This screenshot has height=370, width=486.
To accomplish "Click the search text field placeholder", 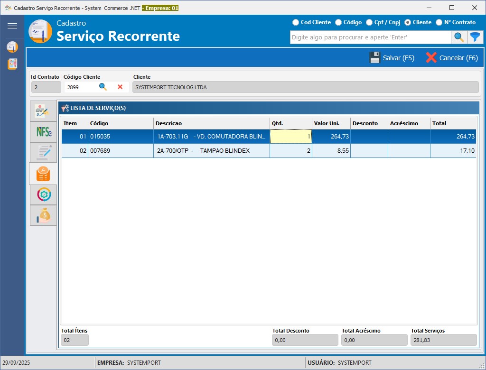I will pyautogui.click(x=370, y=37).
